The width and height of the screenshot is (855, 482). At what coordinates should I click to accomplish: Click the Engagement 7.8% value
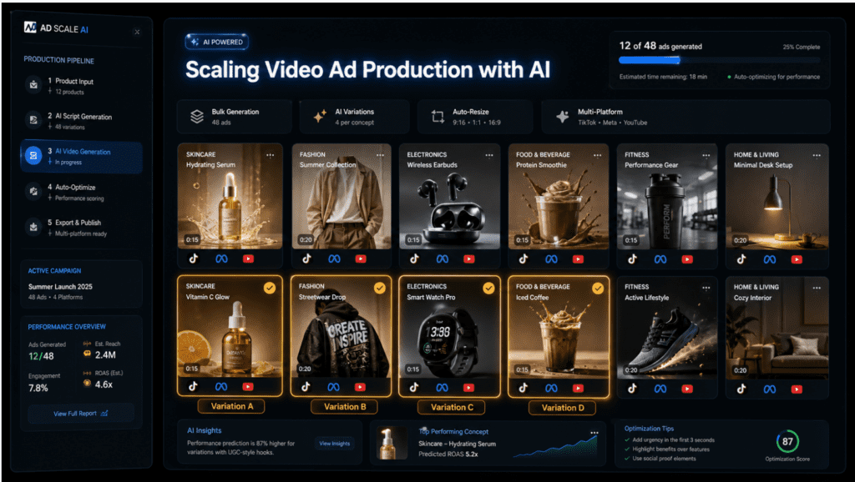38,389
